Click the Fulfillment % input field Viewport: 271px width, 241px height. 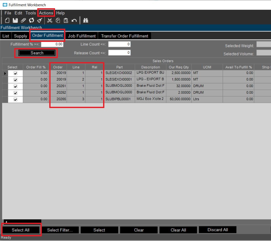click(x=52, y=44)
